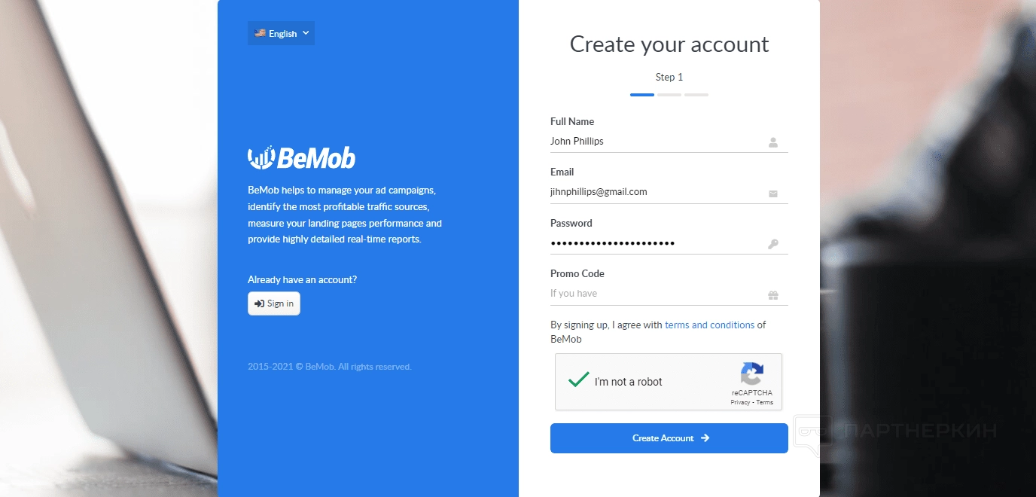1036x497 pixels.
Task: Click the gift icon in Promo Code field
Action: tap(772, 295)
